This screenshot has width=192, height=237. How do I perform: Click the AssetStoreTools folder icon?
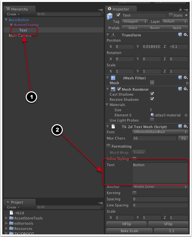tap(11, 218)
